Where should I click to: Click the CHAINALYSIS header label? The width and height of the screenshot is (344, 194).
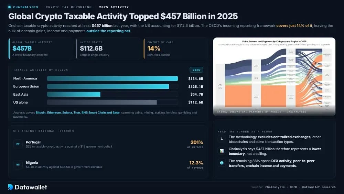[26, 7]
